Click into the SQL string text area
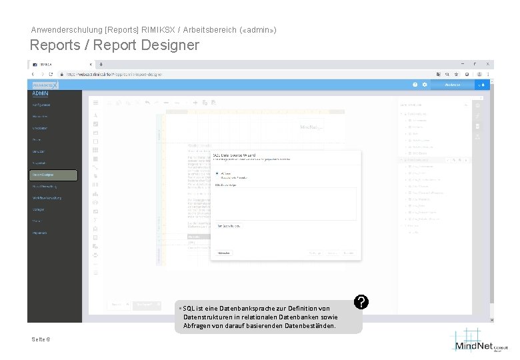The width and height of the screenshot is (520, 360). [286, 203]
